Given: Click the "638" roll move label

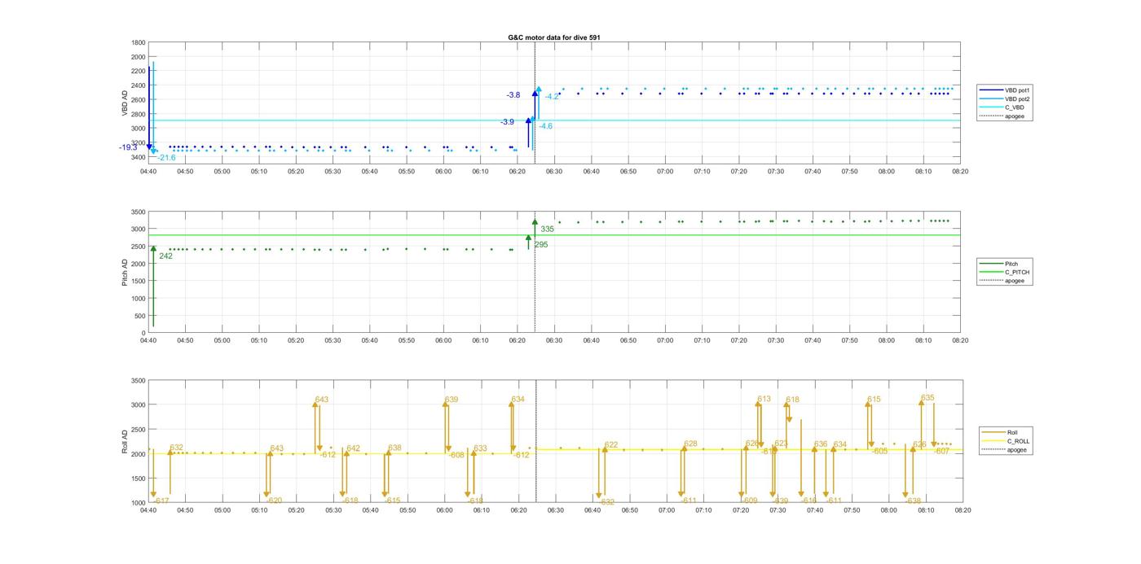Looking at the screenshot, I should click(394, 448).
